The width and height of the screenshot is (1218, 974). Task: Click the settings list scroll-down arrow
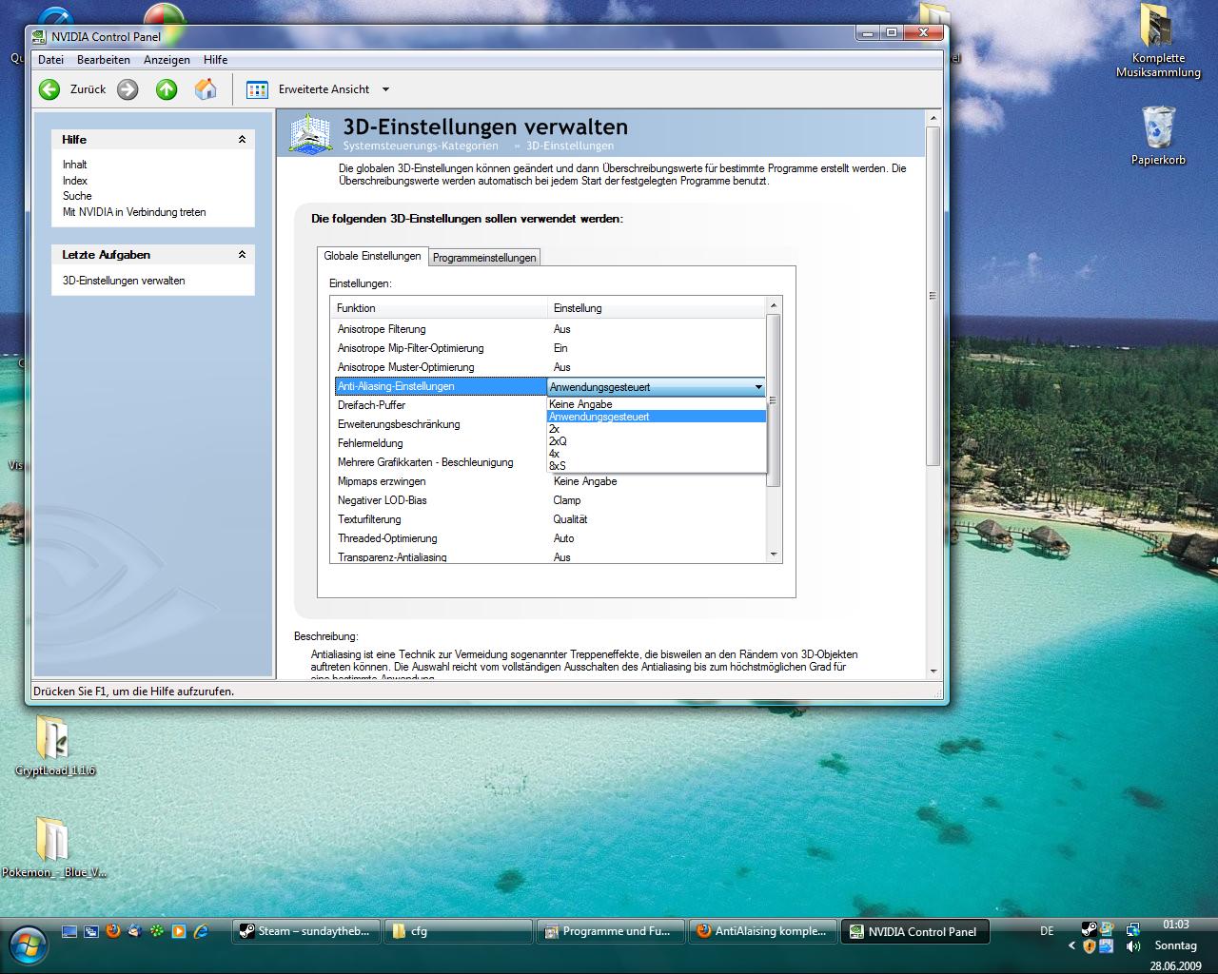pos(774,555)
